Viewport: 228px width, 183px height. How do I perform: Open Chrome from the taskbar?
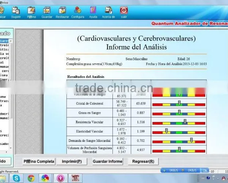coord(31,178)
